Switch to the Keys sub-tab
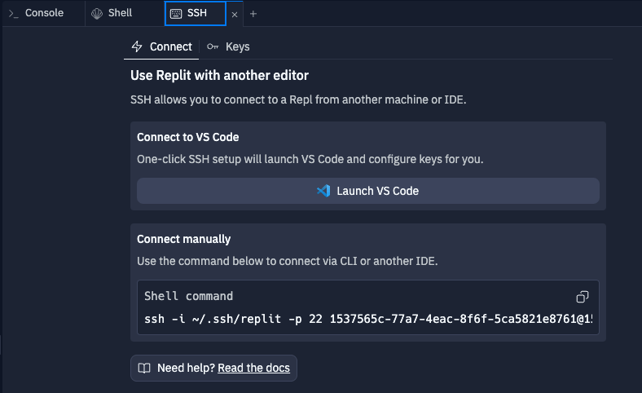 pos(228,46)
